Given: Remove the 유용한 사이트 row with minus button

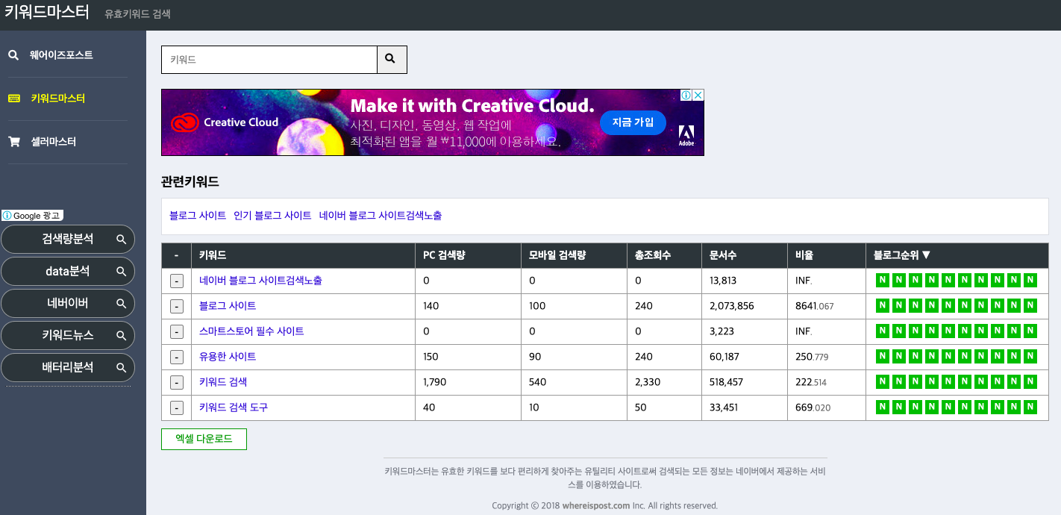Looking at the screenshot, I should tap(176, 358).
